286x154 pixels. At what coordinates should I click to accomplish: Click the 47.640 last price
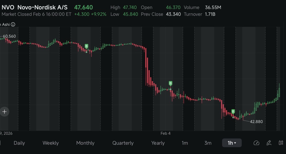pos(84,7)
